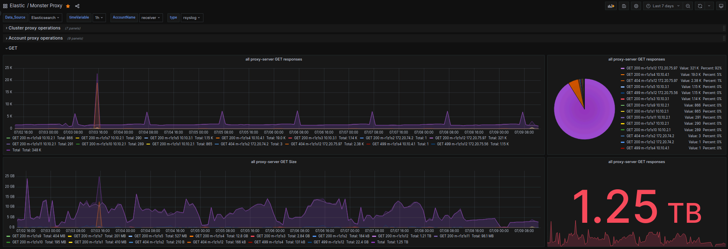Open the timeVariable 1h dropdown

[99, 18]
